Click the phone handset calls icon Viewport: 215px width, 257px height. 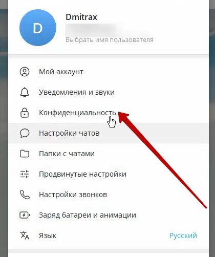tap(25, 195)
